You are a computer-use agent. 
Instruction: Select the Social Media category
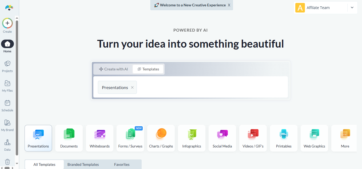[x=222, y=138]
